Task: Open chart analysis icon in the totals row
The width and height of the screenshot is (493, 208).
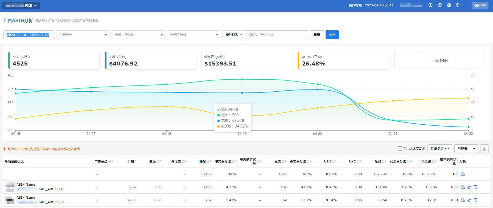Action: [x=463, y=174]
